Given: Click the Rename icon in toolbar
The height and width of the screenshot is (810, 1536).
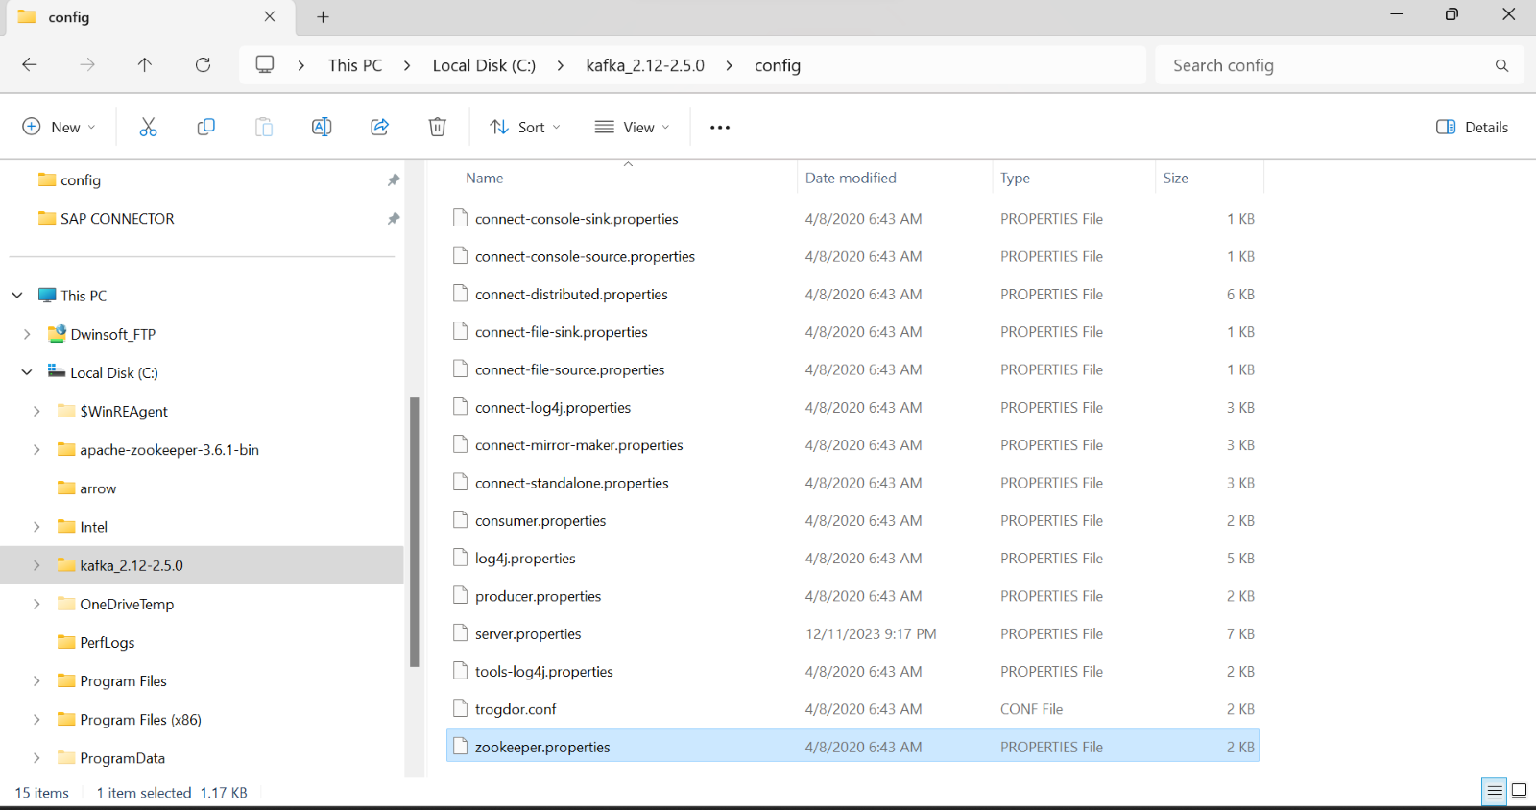Looking at the screenshot, I should tap(322, 127).
